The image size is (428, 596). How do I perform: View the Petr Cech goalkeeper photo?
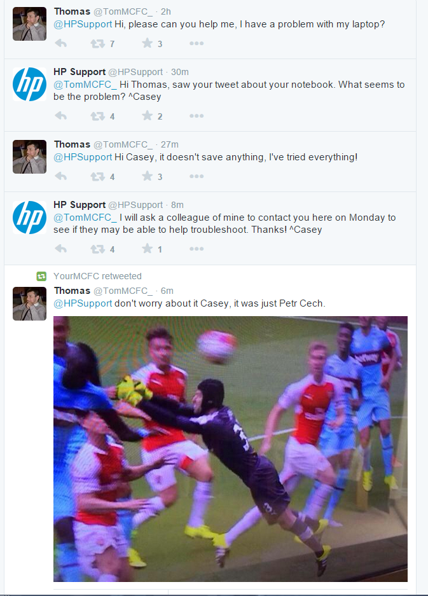[230, 449]
